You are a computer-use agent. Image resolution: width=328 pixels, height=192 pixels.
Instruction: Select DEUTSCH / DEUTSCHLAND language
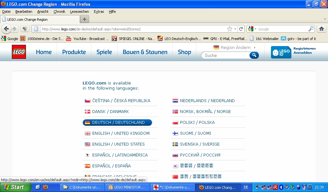point(117,123)
